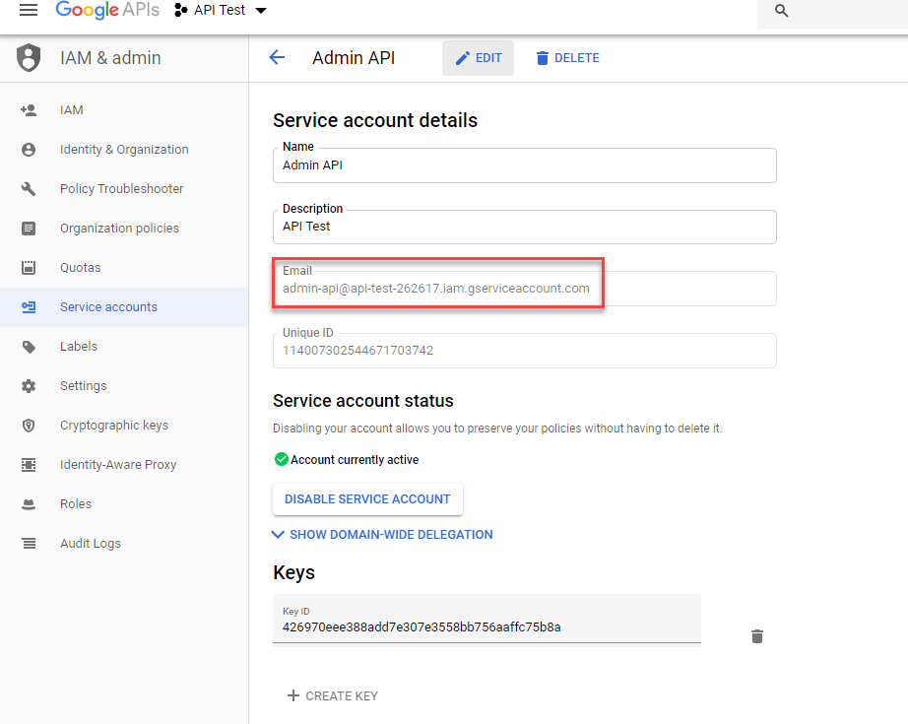Viewport: 908px width, 724px height.
Task: Open the Roles section
Action: 75,503
